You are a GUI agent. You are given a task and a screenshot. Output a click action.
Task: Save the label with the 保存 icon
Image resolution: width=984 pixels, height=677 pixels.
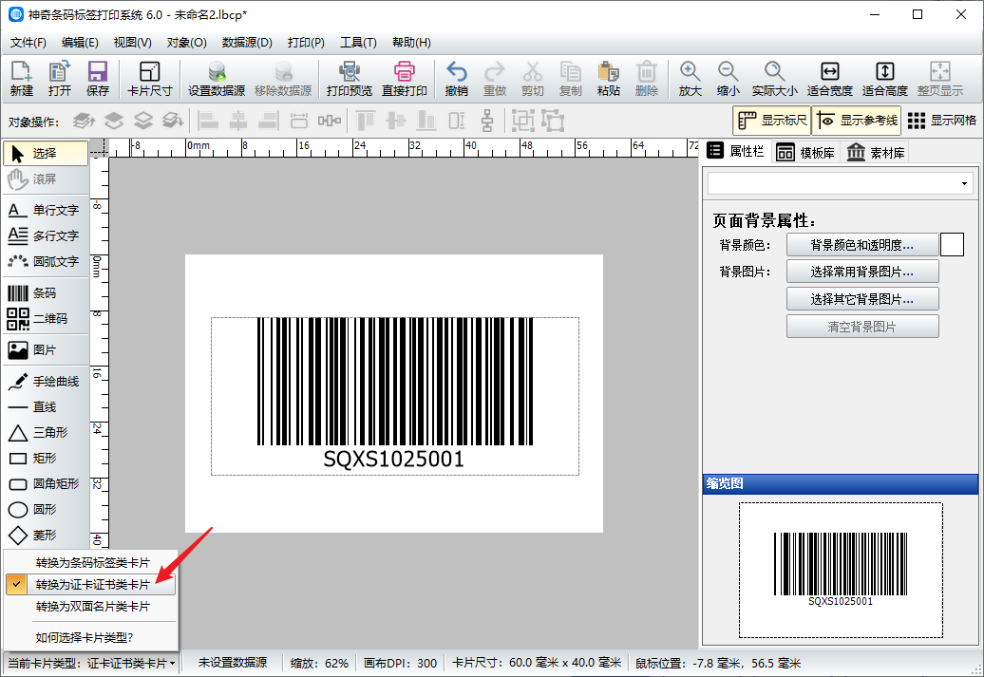click(97, 79)
